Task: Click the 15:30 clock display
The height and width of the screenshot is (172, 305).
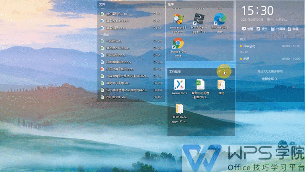Action: tap(257, 10)
